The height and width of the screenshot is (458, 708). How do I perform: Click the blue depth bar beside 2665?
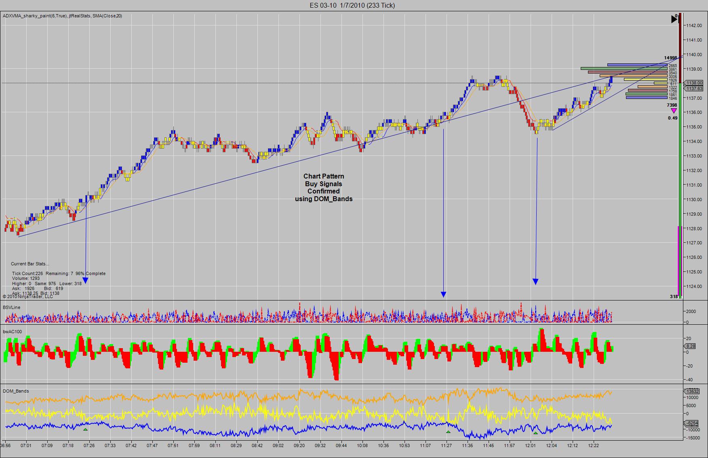pos(637,65)
